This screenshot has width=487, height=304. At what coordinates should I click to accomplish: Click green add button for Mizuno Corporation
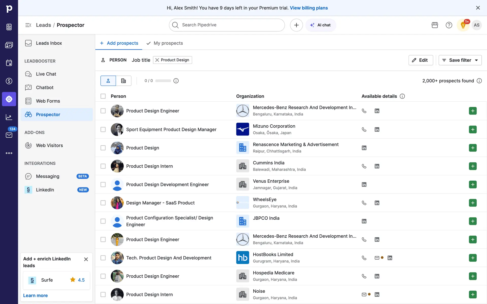tap(473, 129)
